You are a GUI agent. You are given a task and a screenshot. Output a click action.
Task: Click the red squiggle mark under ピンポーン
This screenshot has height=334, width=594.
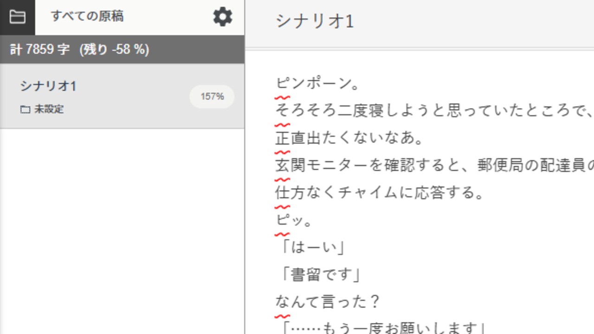coord(282,97)
